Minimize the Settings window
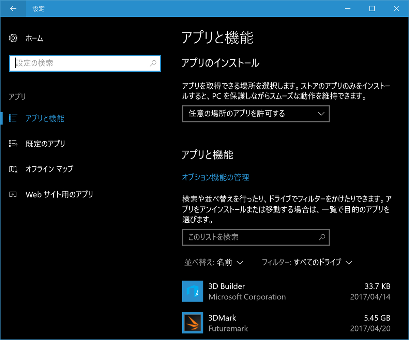This screenshot has width=409, height=340. pos(348,8)
